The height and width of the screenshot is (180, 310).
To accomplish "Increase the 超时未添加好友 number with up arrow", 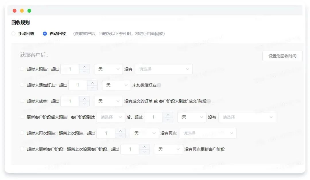I will 92,83.
